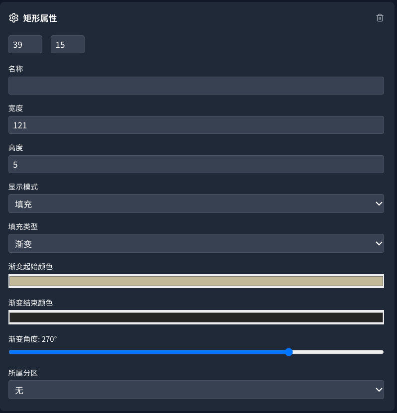Screen dimensions: 397x413
Task: Click the input field showing 15
Action: [67, 44]
